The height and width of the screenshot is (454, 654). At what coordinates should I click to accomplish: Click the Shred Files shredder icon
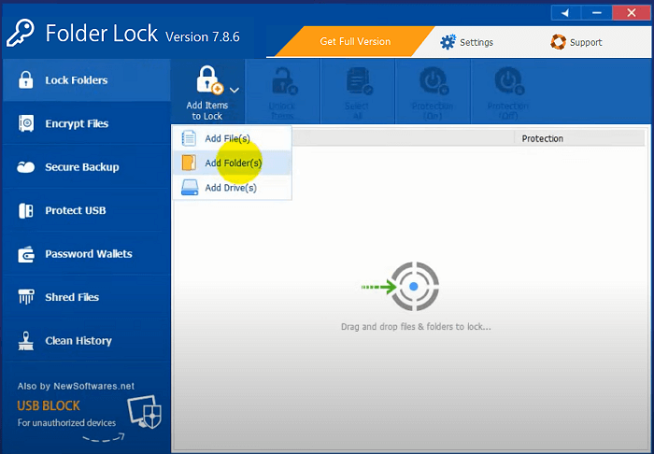click(x=27, y=297)
